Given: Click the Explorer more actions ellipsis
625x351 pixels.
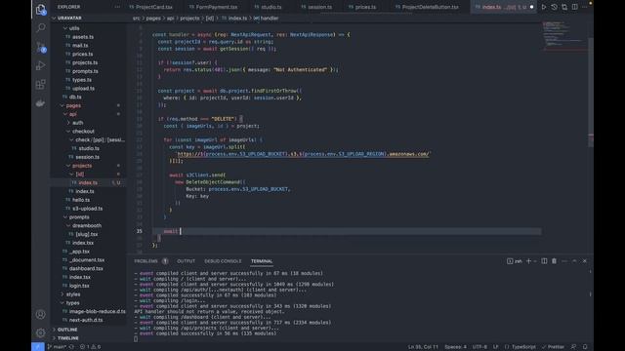Looking at the screenshot, I should pyautogui.click(x=117, y=7).
